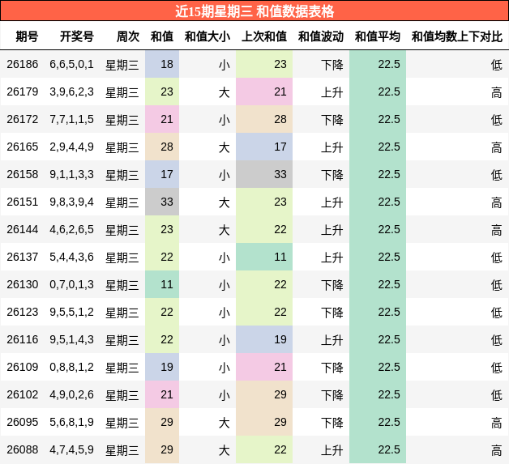Click issue number 26116

(x=23, y=339)
